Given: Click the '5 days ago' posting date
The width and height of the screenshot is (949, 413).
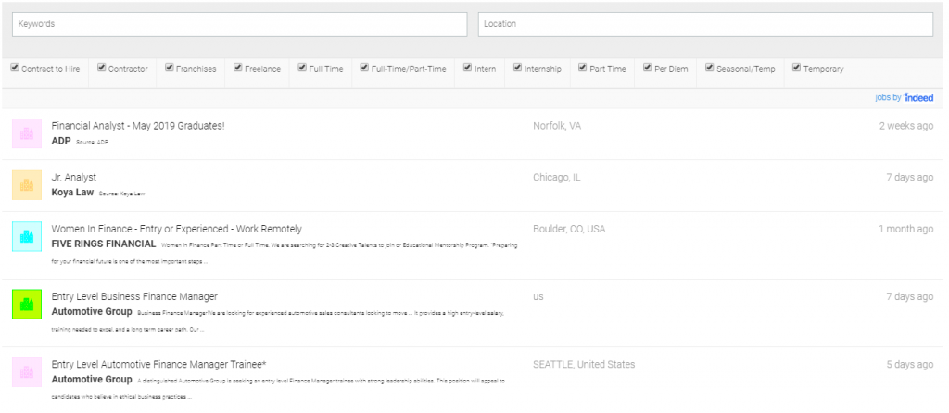Looking at the screenshot, I should point(909,365).
